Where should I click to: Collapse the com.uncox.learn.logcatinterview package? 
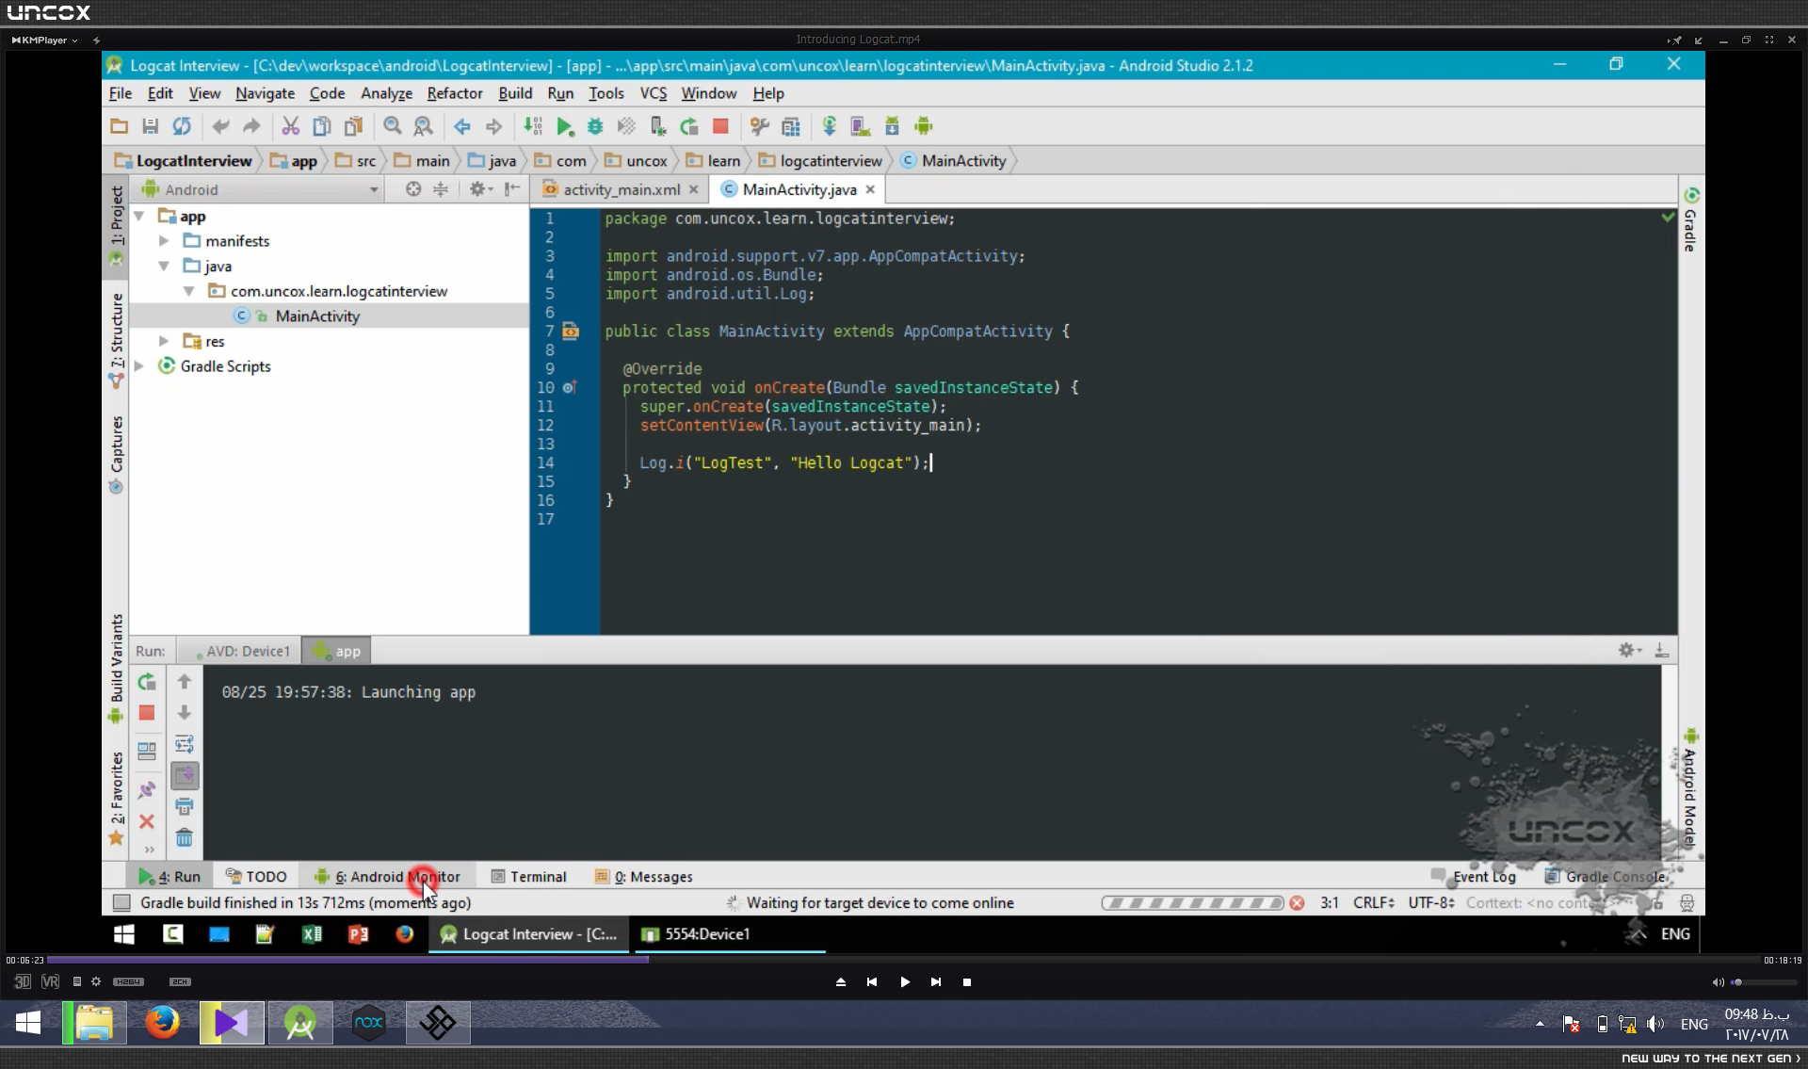tap(189, 291)
